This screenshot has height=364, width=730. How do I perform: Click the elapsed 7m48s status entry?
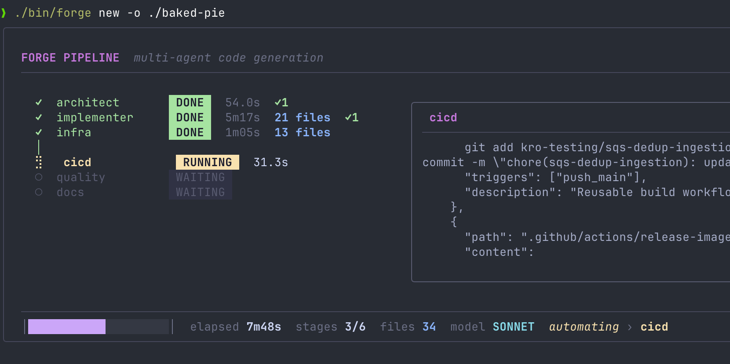point(236,327)
